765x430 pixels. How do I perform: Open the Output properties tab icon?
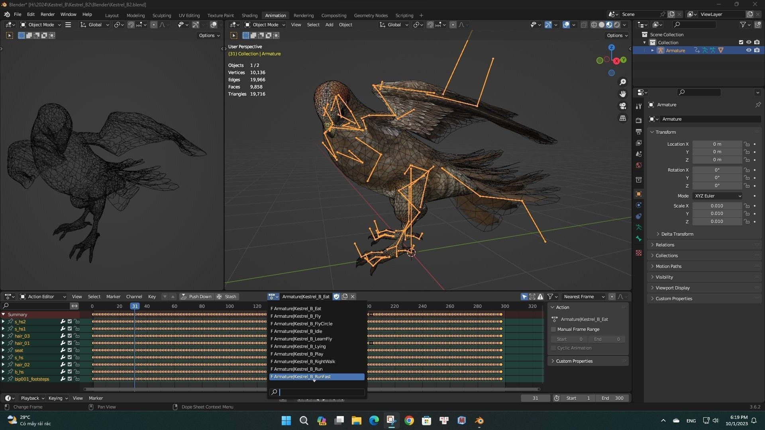639,131
